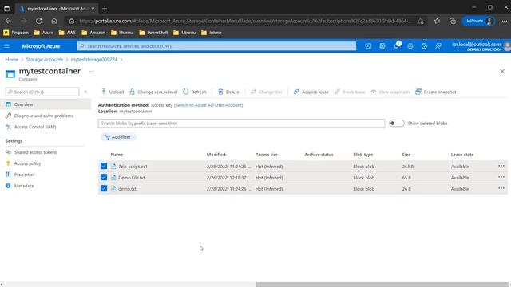Sort by the Size column header
This screenshot has width=511, height=287.
406,155
